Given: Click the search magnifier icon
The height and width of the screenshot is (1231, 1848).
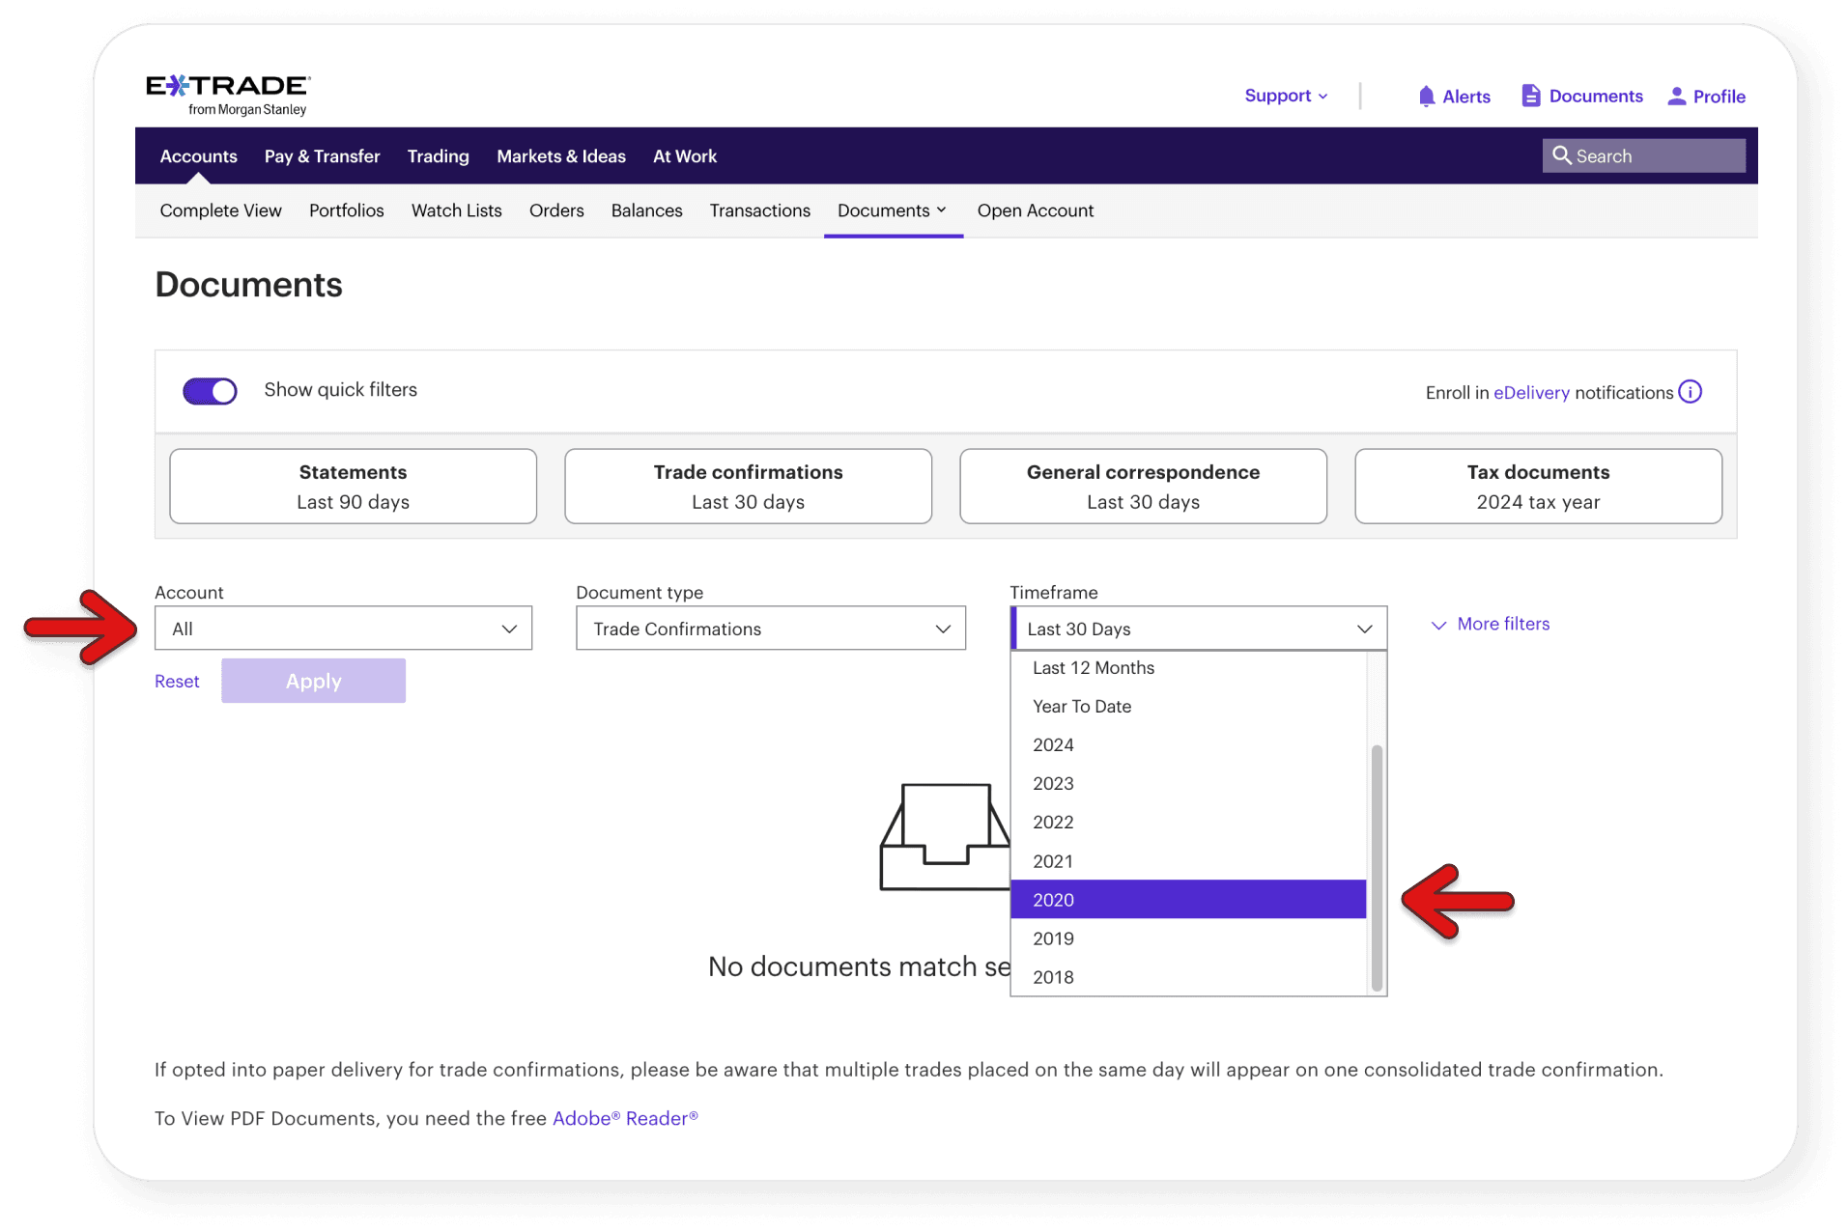Looking at the screenshot, I should 1561,155.
